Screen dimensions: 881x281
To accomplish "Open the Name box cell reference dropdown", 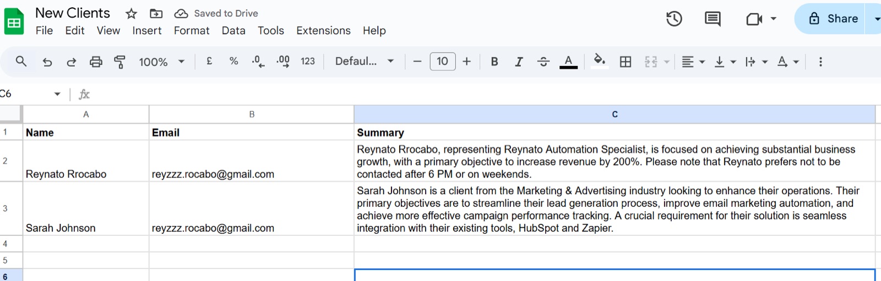I will coord(57,94).
